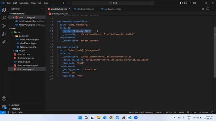This screenshot has width=216, height=121.
Task: Click the dmd command center search box
Action: (113, 3)
